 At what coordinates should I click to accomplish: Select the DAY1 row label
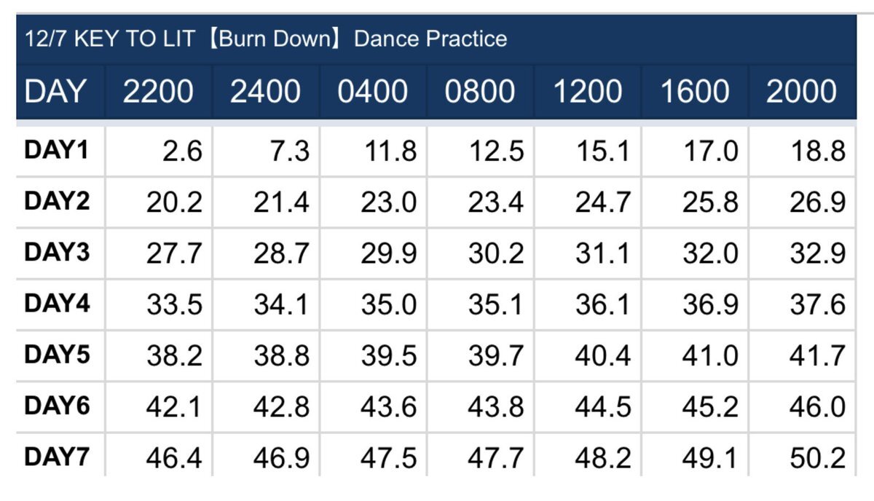click(58, 149)
